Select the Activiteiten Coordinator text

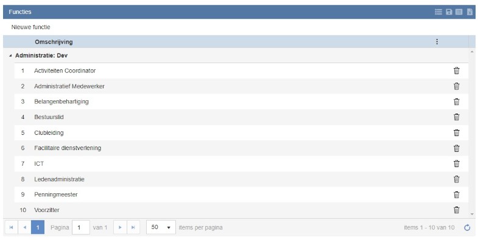[65, 70]
